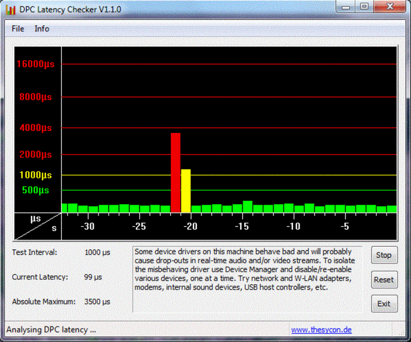Click the Test Interval label
Screen dimensions: 411x342
[34, 253]
